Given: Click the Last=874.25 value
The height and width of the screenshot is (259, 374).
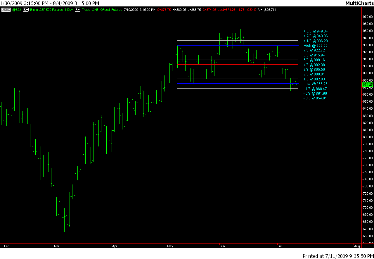Looking at the screenshot, I should pos(227,10).
